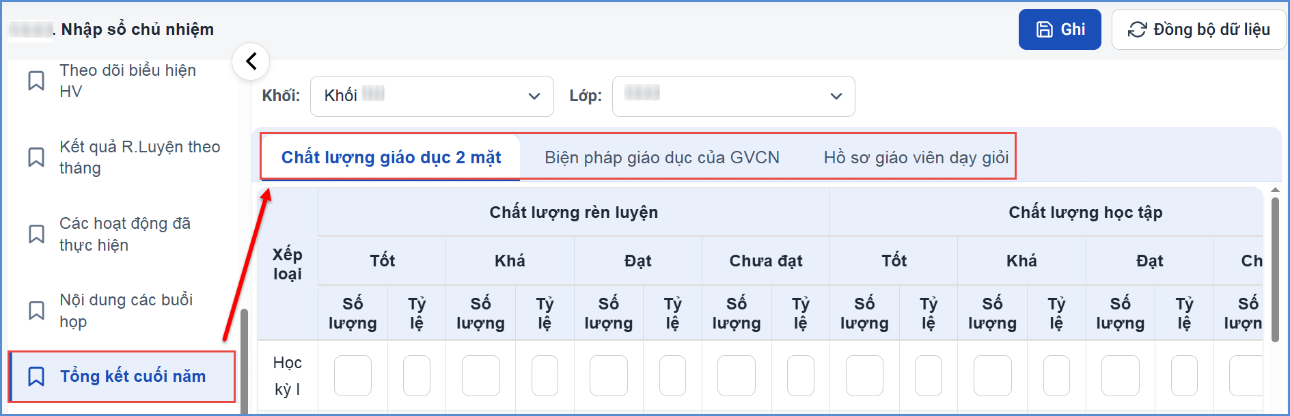Click the save disk icon in Ghi
1290x416 pixels.
tap(1045, 29)
